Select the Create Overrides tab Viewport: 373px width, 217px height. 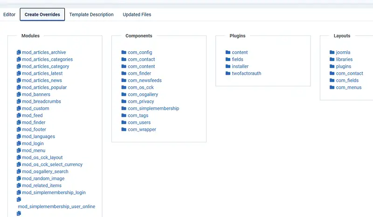[42, 14]
